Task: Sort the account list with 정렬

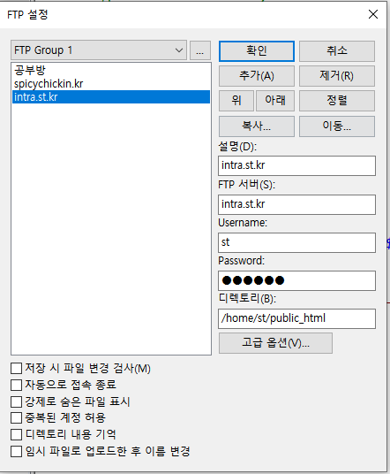Action: click(336, 101)
